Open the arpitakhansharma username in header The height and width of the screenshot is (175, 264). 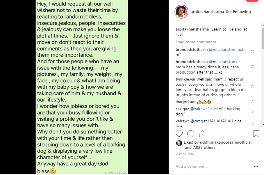coord(208,12)
